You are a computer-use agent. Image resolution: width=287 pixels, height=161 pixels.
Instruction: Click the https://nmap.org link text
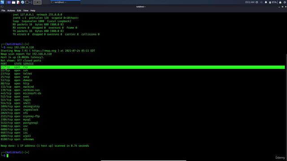pyautogui.click(x=44, y=51)
